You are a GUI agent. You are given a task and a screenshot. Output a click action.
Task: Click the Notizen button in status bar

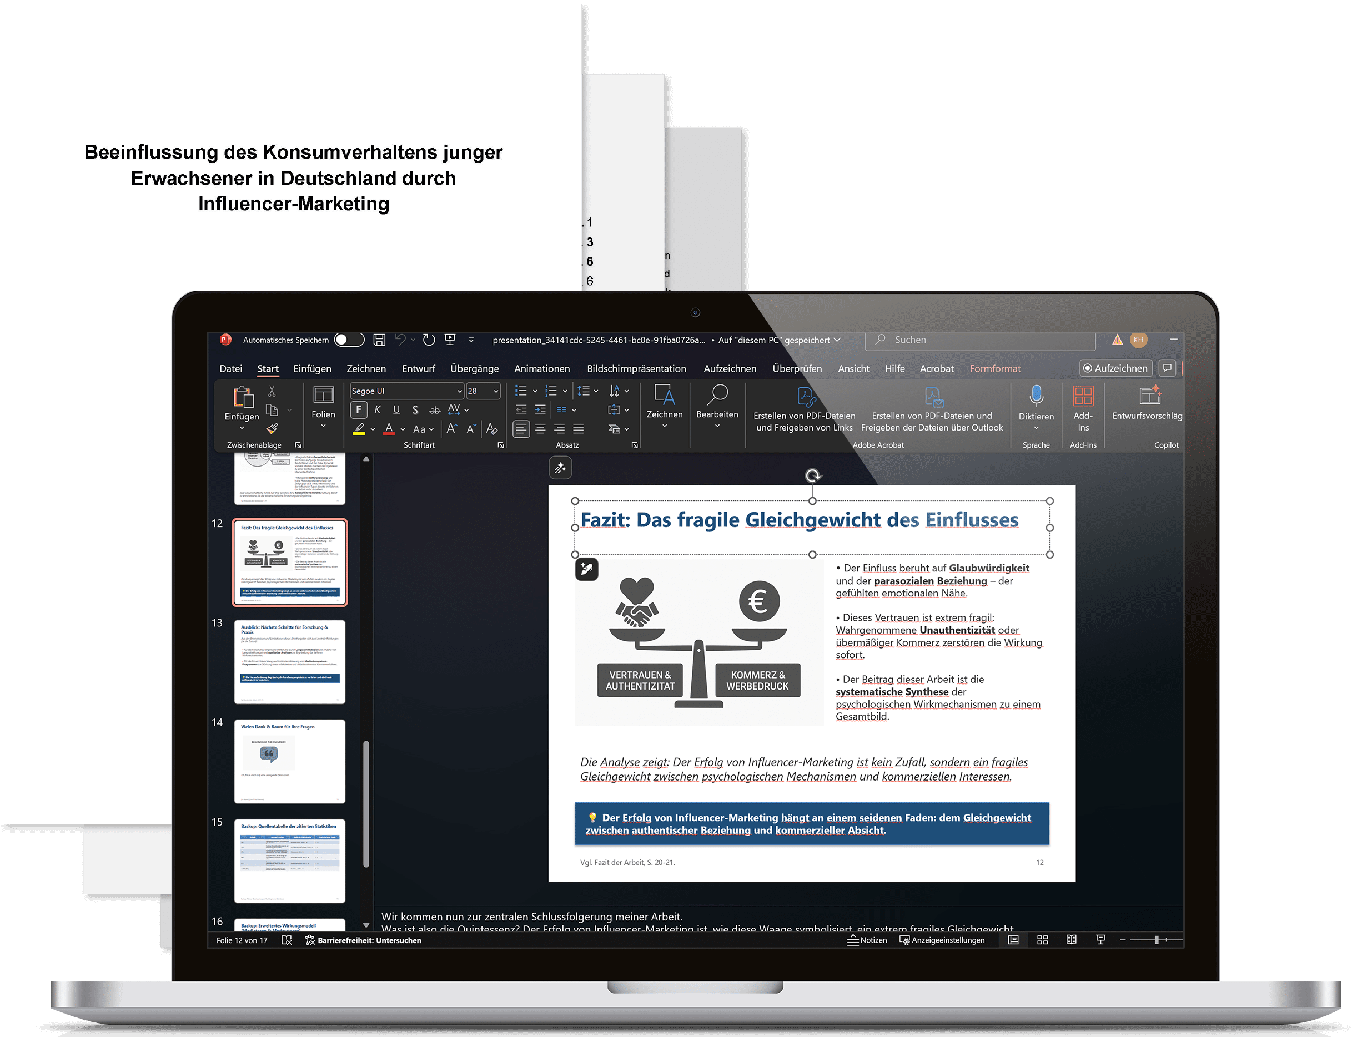point(867,940)
